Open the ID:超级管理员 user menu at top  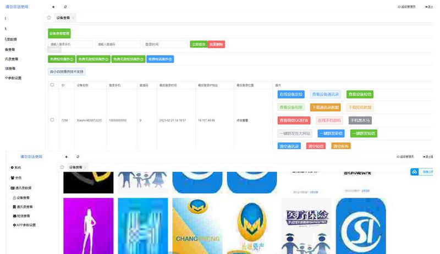pyautogui.click(x=406, y=7)
